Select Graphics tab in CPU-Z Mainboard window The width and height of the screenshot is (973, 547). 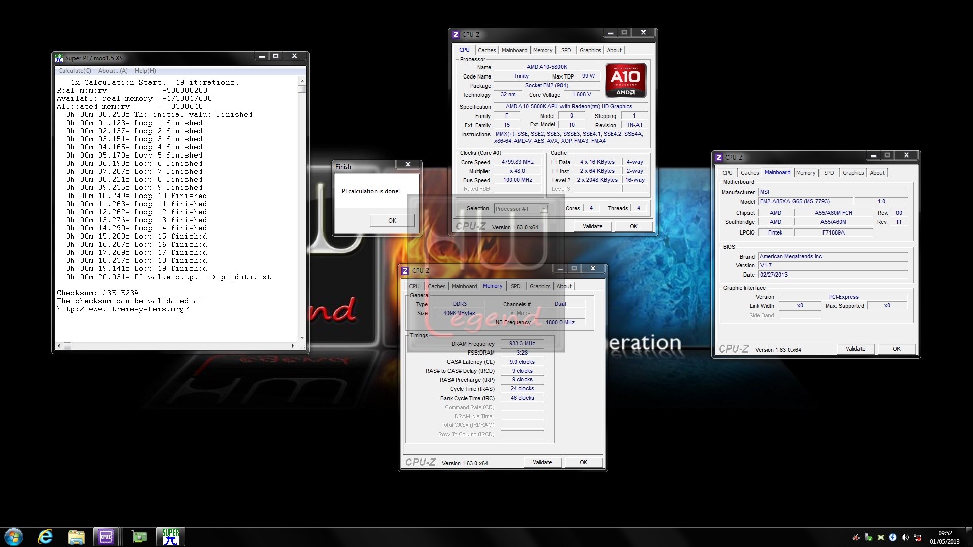[x=853, y=173]
